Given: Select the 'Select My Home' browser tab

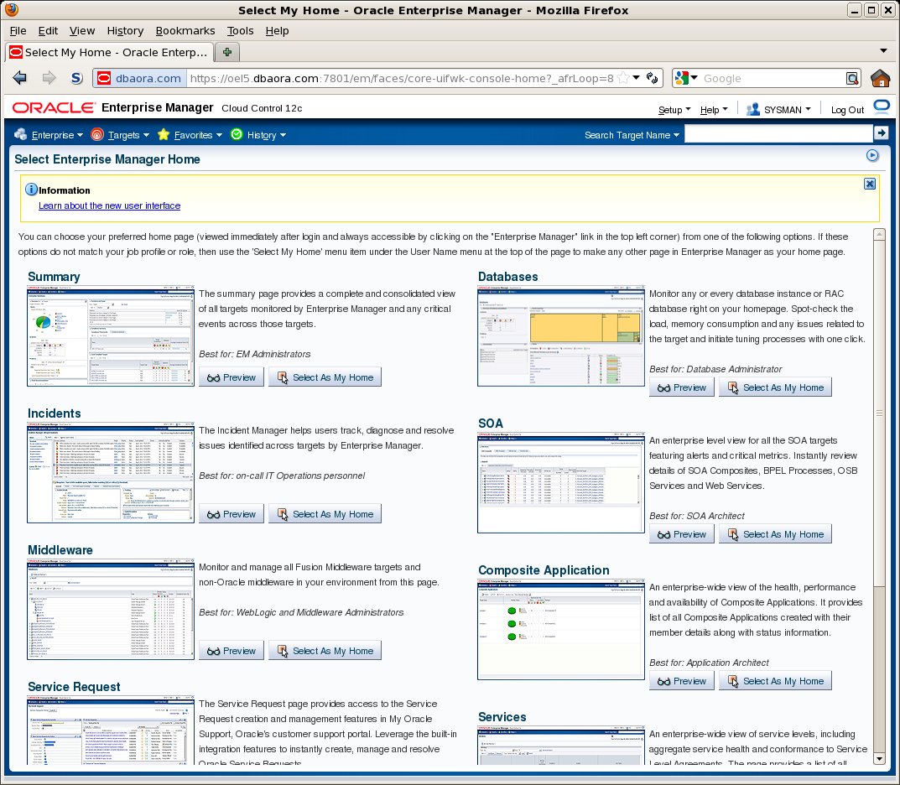Looking at the screenshot, I should coord(109,52).
